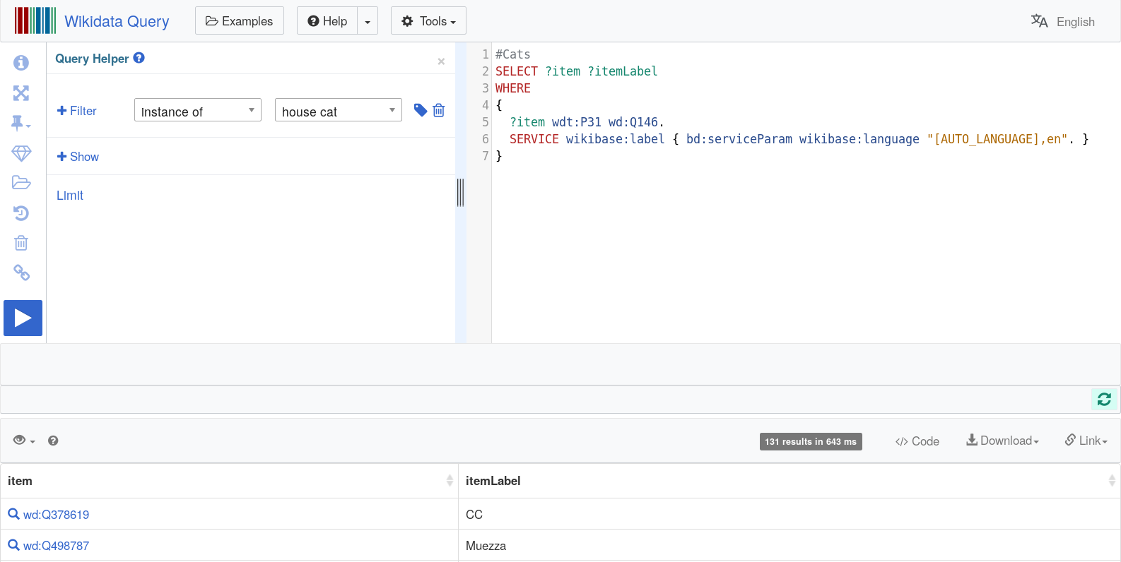The width and height of the screenshot is (1121, 562).
Task: Open the Examples button
Action: [x=240, y=21]
